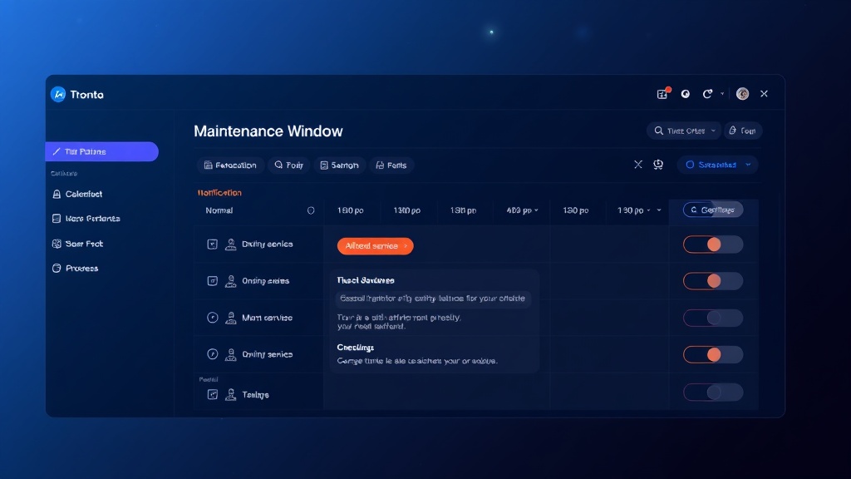The image size is (851, 479).
Task: Open the Tronto app logo menu
Action: 60,94
